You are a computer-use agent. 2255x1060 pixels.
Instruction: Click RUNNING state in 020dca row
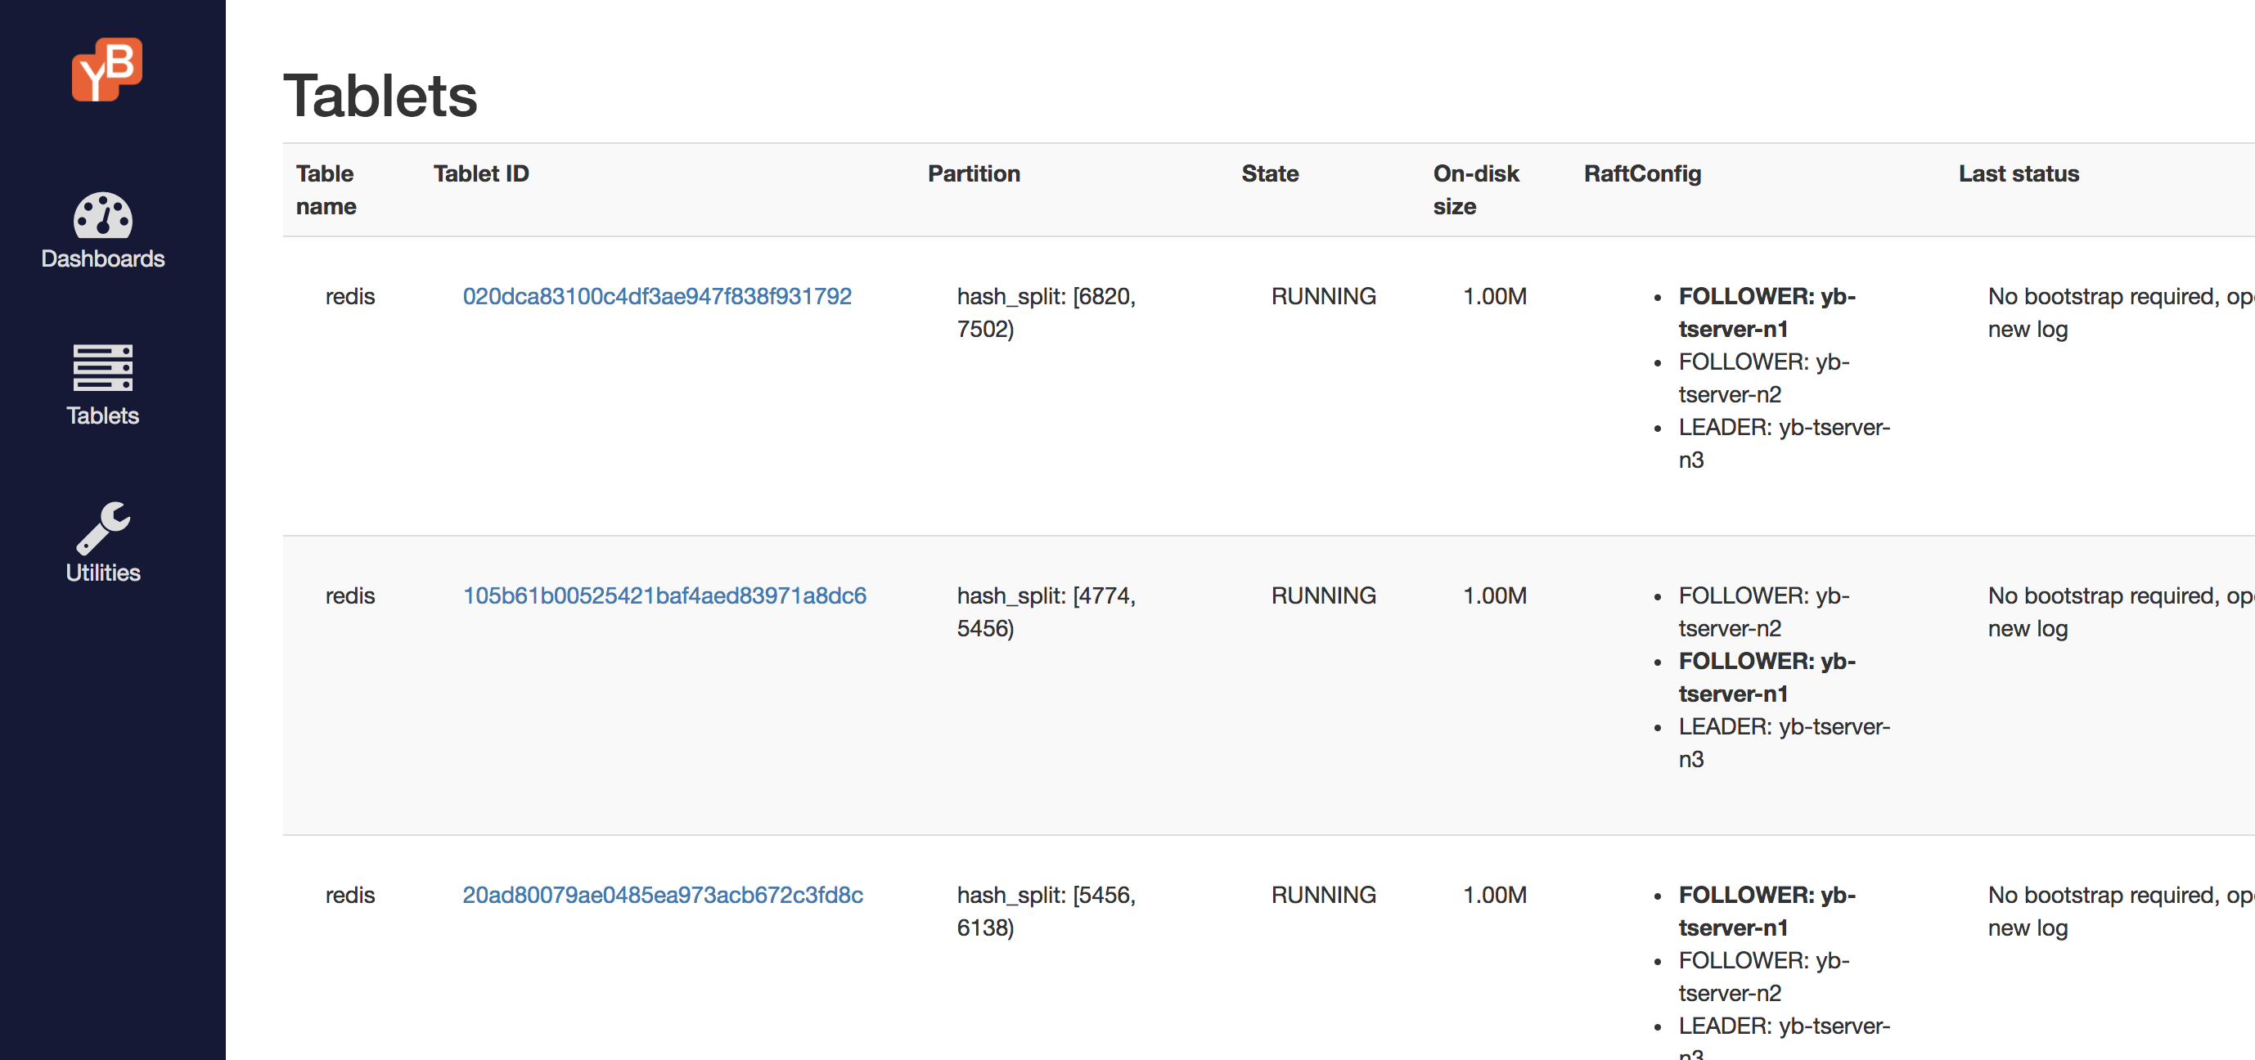tap(1324, 296)
